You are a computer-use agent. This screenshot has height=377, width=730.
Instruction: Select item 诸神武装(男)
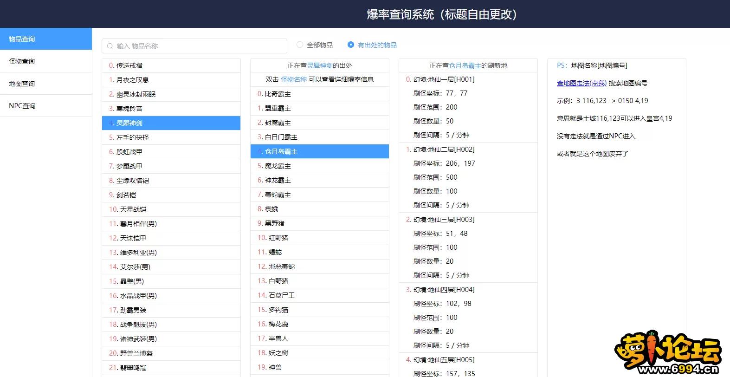point(171,339)
